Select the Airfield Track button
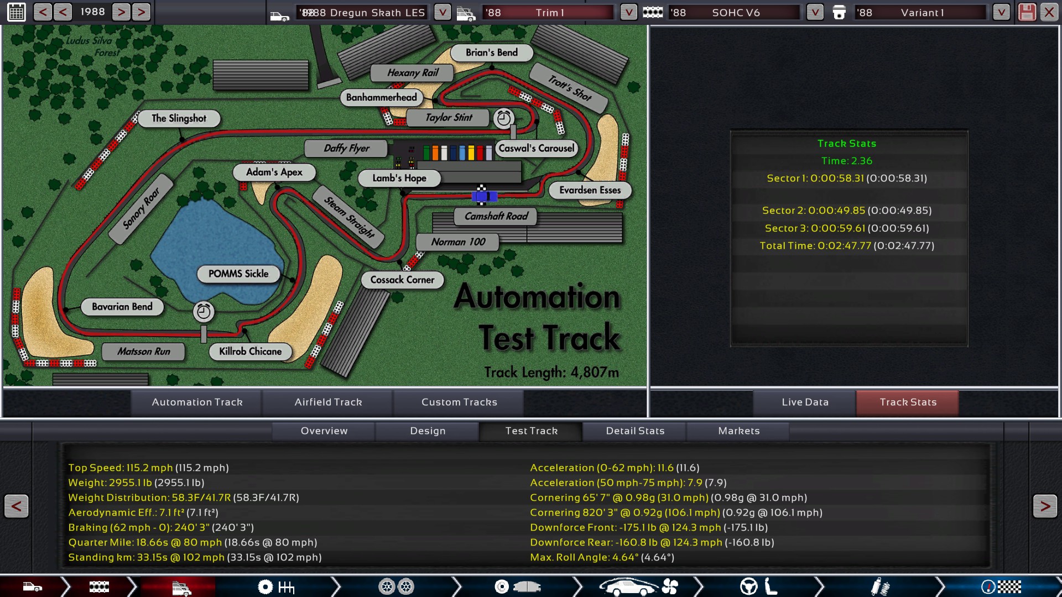 tap(328, 402)
